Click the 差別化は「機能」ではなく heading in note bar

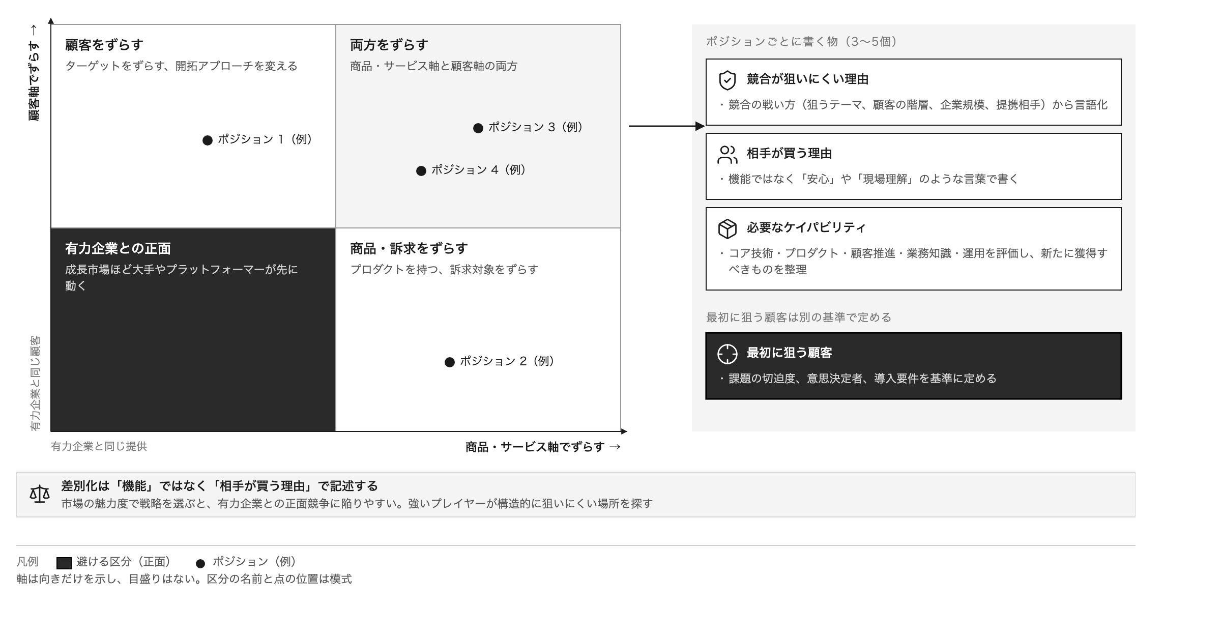[220, 486]
